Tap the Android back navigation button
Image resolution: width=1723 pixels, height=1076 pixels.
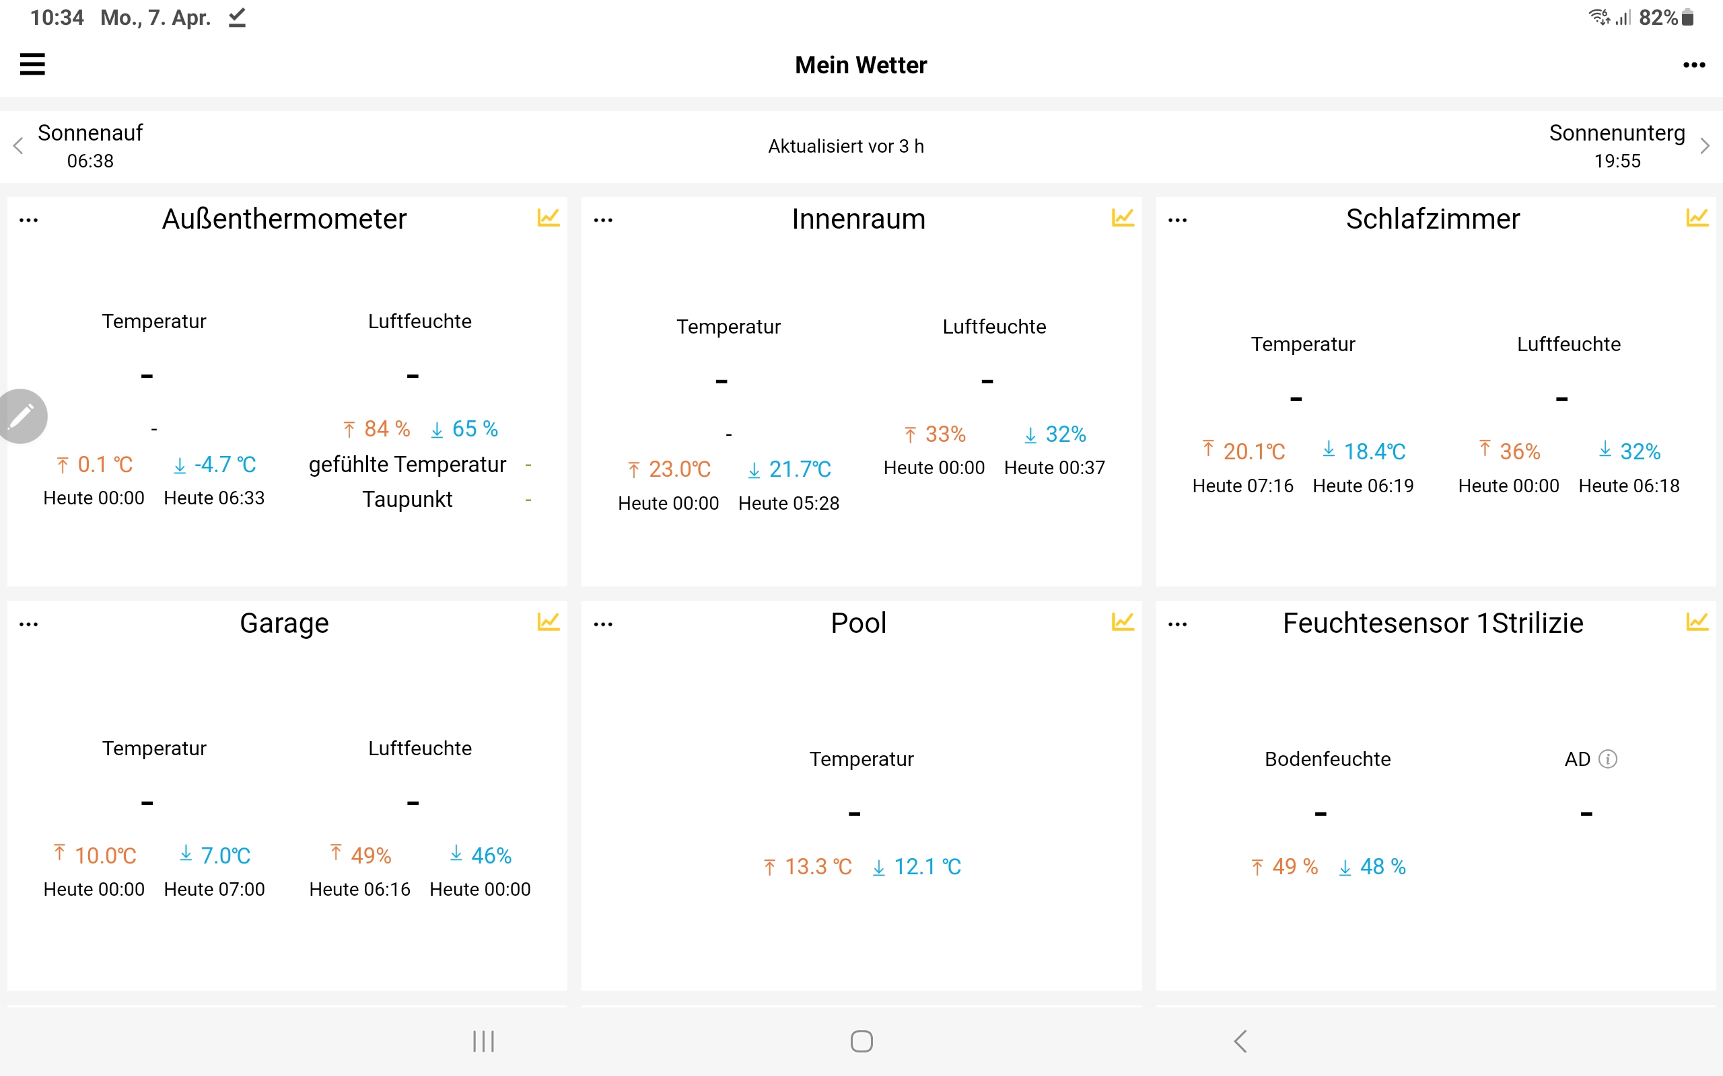[1240, 1041]
